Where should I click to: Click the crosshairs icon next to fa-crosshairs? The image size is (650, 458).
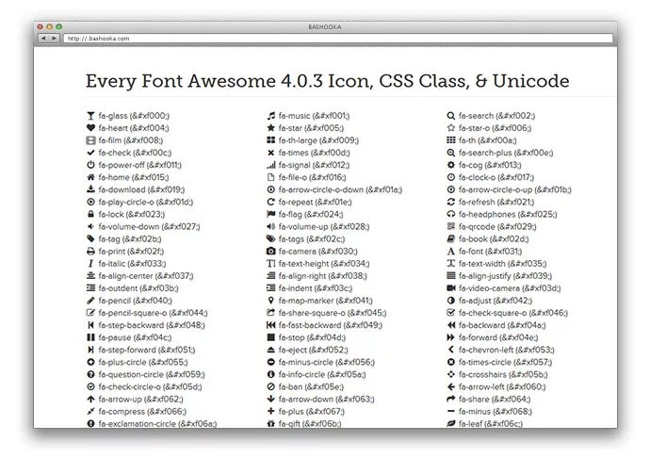(451, 374)
